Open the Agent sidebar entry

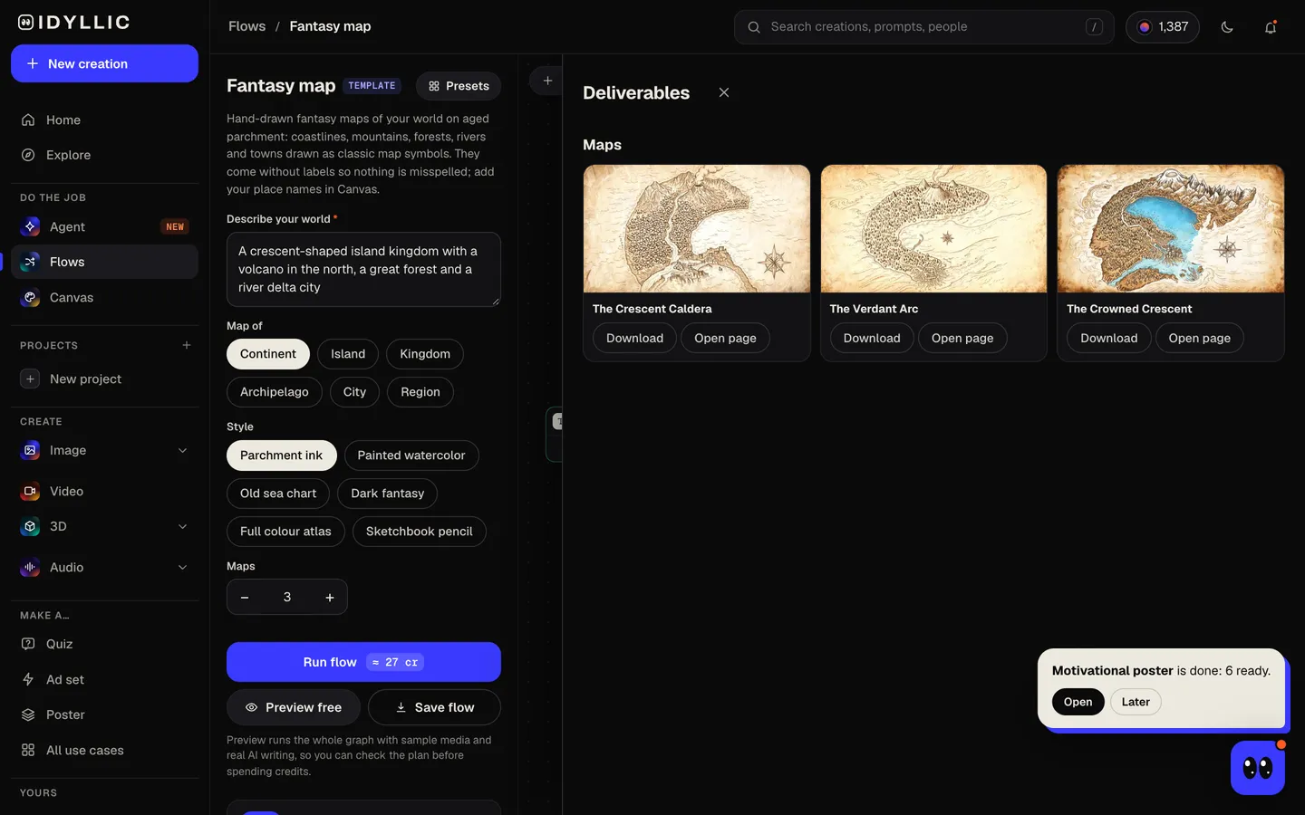tap(104, 226)
